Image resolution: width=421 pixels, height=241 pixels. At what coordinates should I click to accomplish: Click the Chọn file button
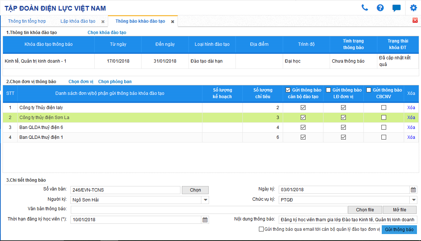point(365,210)
